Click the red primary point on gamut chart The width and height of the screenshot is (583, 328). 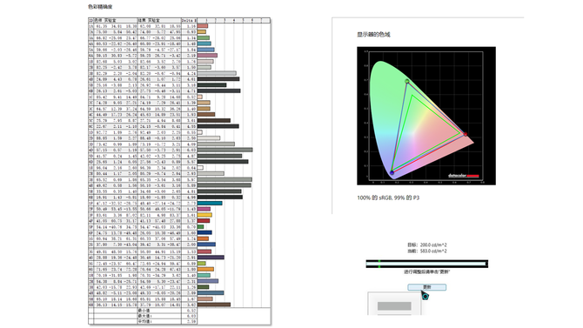coord(466,134)
